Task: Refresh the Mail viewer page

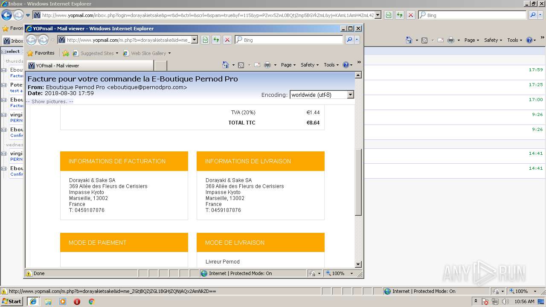Action: click(216, 40)
